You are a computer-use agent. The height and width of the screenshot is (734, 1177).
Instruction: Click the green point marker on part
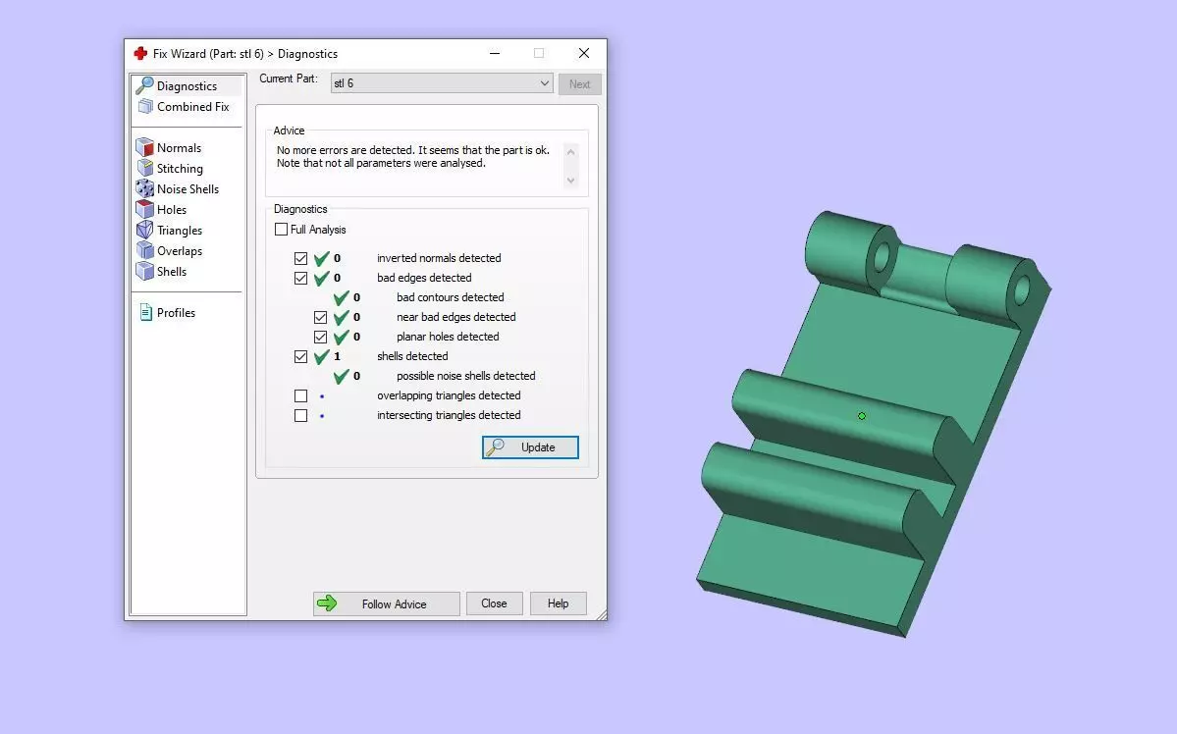click(x=862, y=416)
